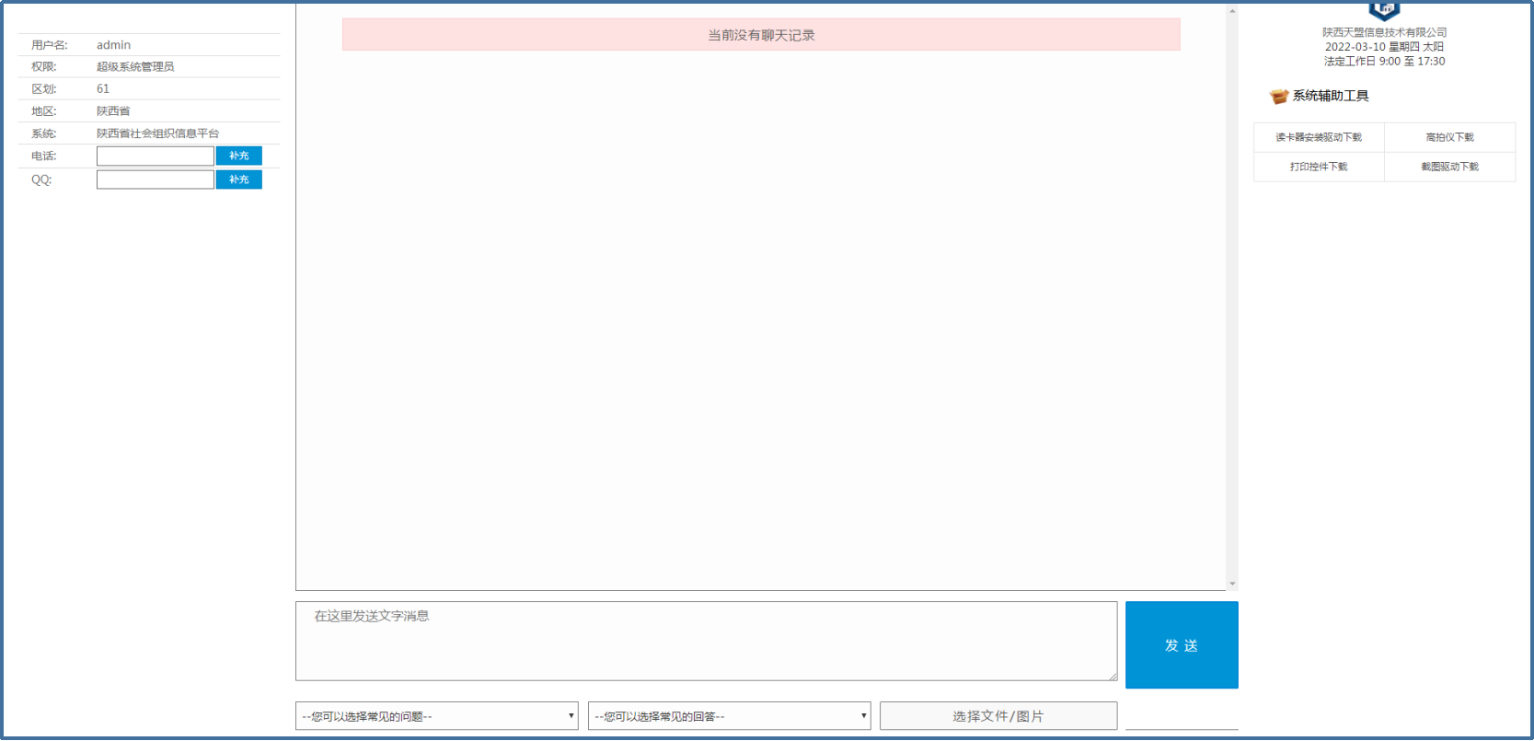Click into the 在这里发送文字消息 text area
This screenshot has height=741, width=1534.
(706, 641)
